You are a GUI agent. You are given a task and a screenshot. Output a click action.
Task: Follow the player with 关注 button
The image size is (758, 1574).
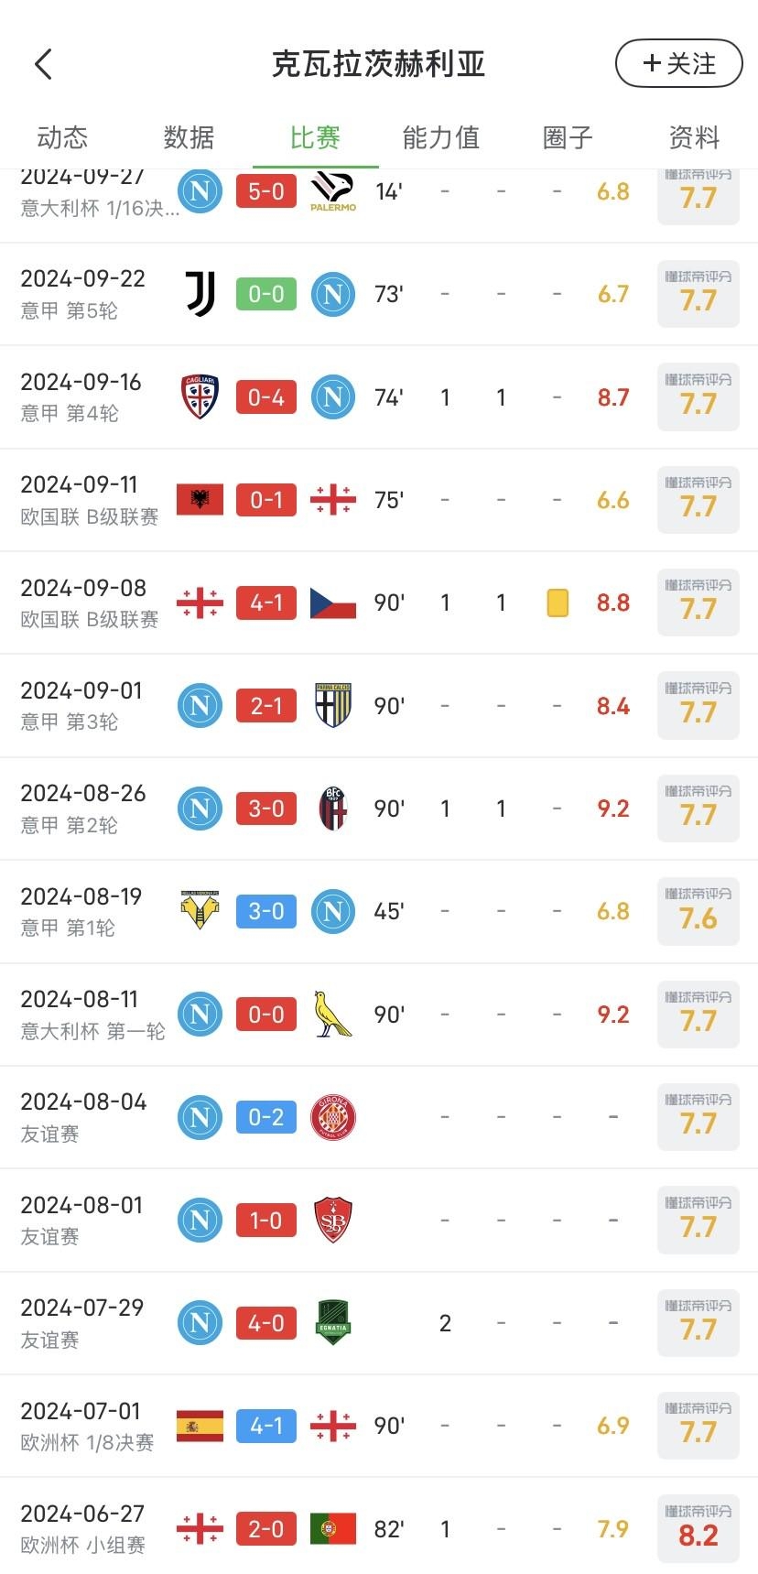point(678,63)
